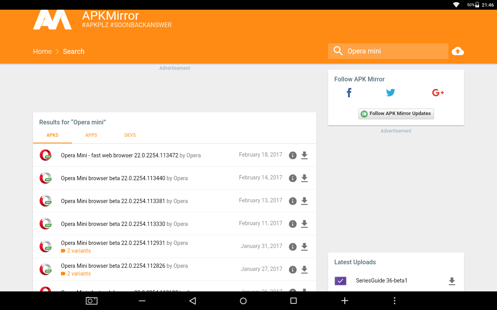Download Opera Mini beta 22.0.2254.113440
This screenshot has height=310, width=497.
coord(304,178)
